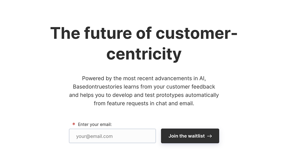Focus the your@email.com input field
The height and width of the screenshot is (166, 288).
(112, 136)
